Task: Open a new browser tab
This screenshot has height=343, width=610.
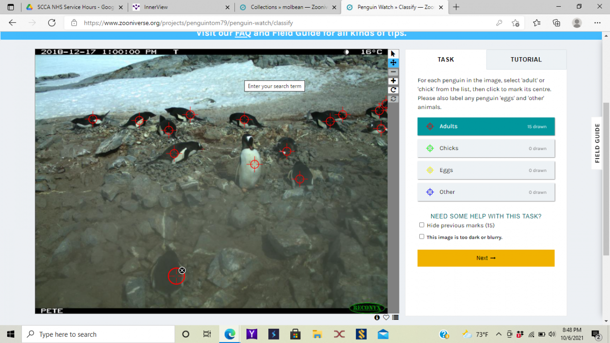Action: 456,7
